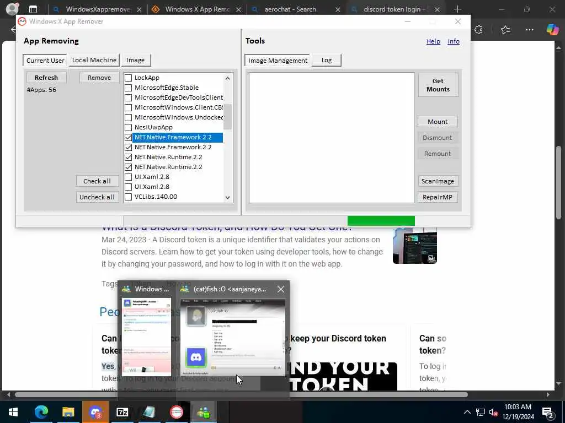565x423 pixels.
Task: Check the MicrosoftWindows.Undocked checkbox
Action: [128, 117]
